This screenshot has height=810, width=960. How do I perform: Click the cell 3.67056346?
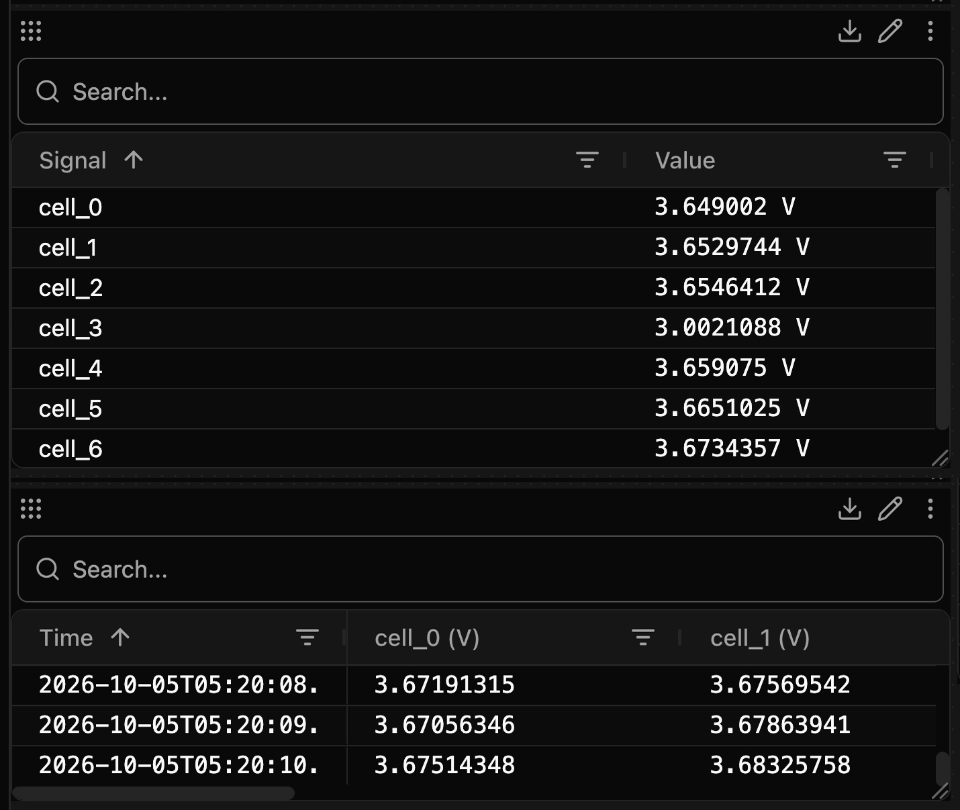444,725
